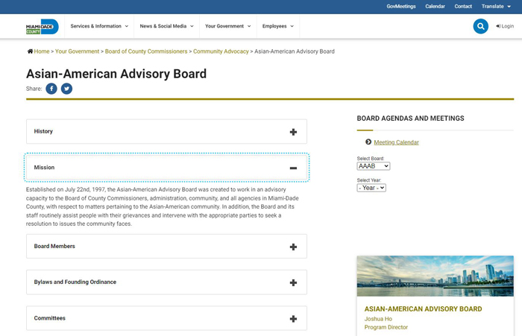Open Services & Information menu

pyautogui.click(x=99, y=26)
